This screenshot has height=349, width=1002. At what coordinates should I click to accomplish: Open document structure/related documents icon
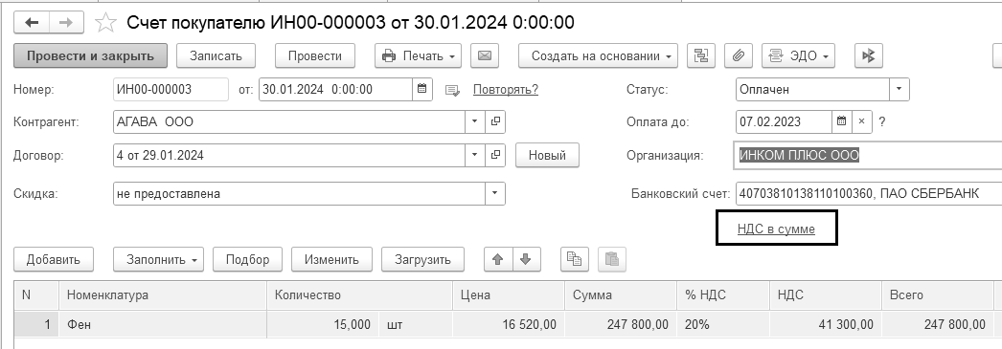click(701, 56)
